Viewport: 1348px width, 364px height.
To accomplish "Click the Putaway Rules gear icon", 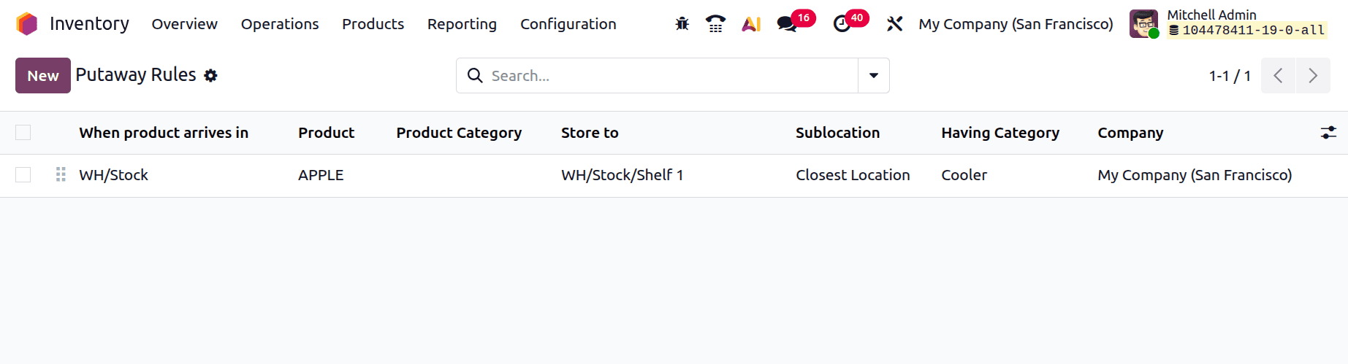I will click(x=210, y=76).
